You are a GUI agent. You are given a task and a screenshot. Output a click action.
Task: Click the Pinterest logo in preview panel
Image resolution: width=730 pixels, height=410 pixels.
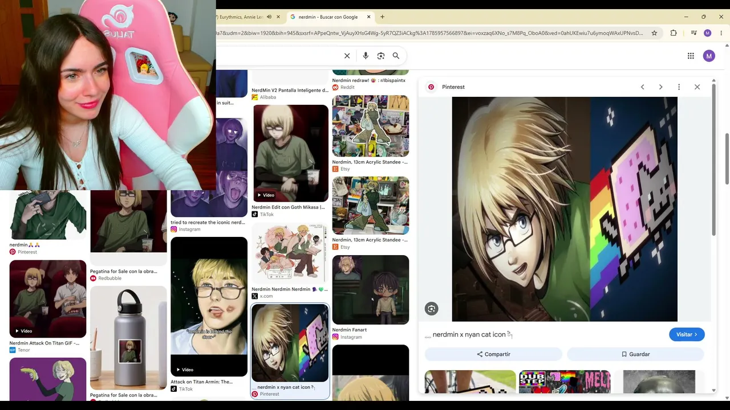431,87
